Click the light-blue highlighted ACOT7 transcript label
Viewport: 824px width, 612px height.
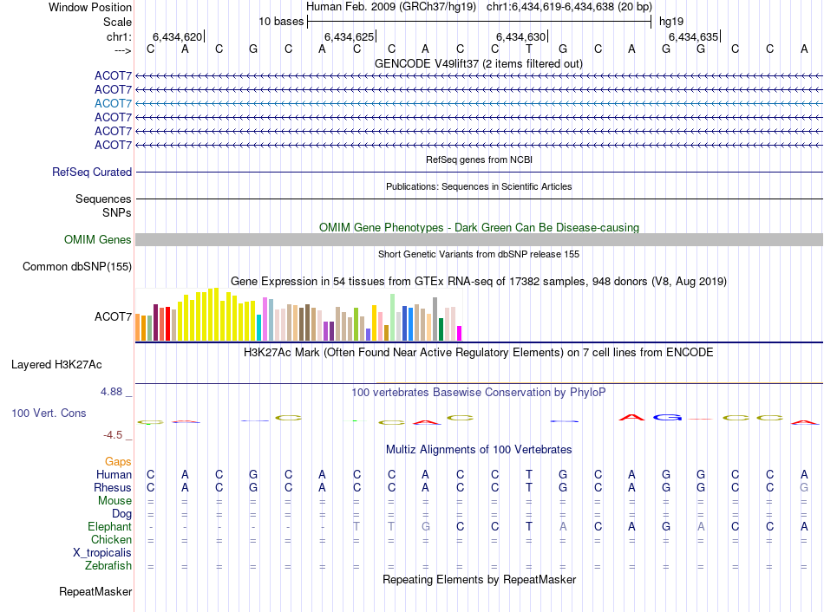tap(113, 103)
